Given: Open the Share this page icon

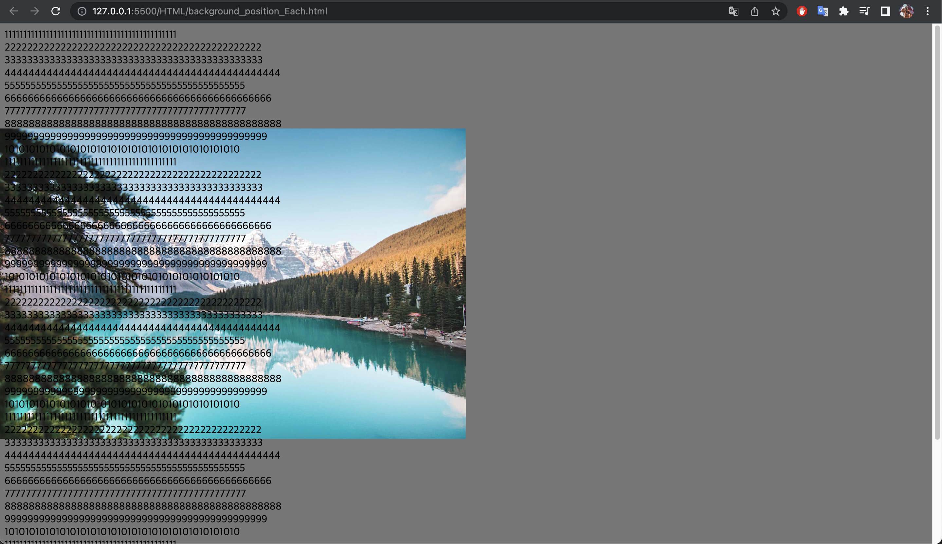Looking at the screenshot, I should (x=754, y=11).
